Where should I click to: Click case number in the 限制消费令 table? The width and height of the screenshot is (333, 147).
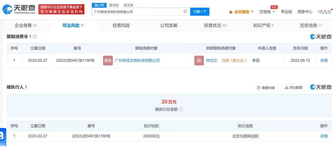75,60
